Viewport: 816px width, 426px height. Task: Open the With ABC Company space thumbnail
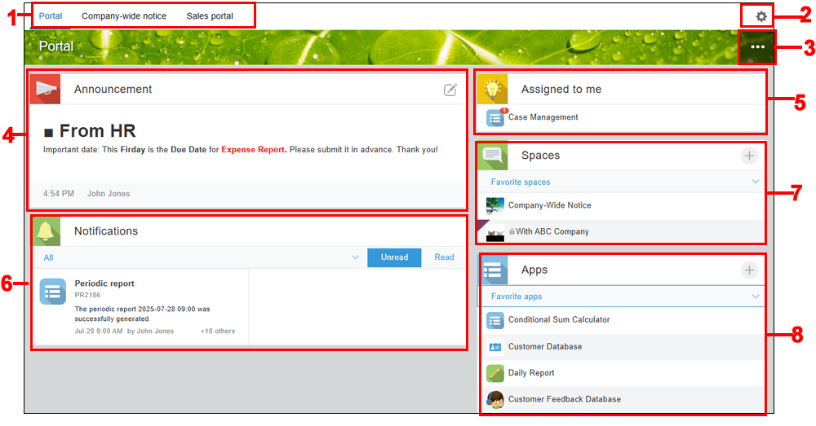pyautogui.click(x=495, y=232)
